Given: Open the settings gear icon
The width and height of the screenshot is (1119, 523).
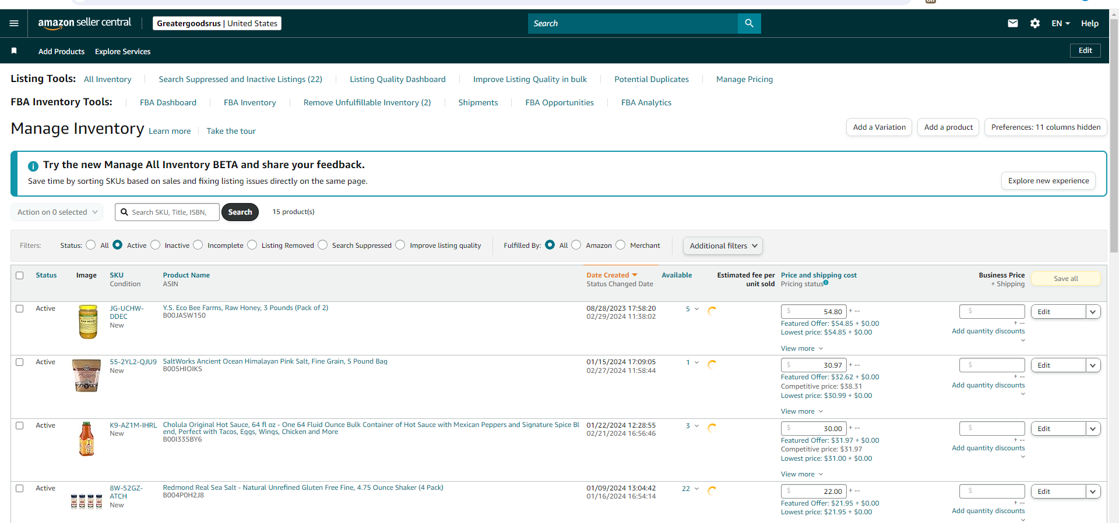Looking at the screenshot, I should point(1035,23).
